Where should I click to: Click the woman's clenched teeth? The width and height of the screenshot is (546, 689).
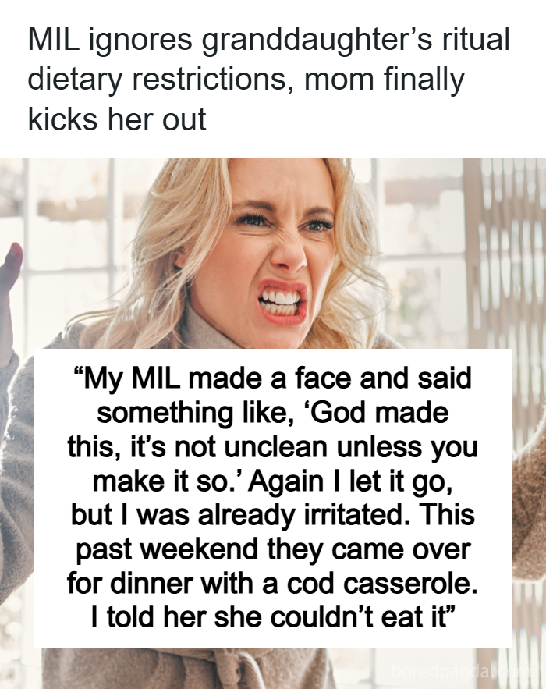[279, 304]
